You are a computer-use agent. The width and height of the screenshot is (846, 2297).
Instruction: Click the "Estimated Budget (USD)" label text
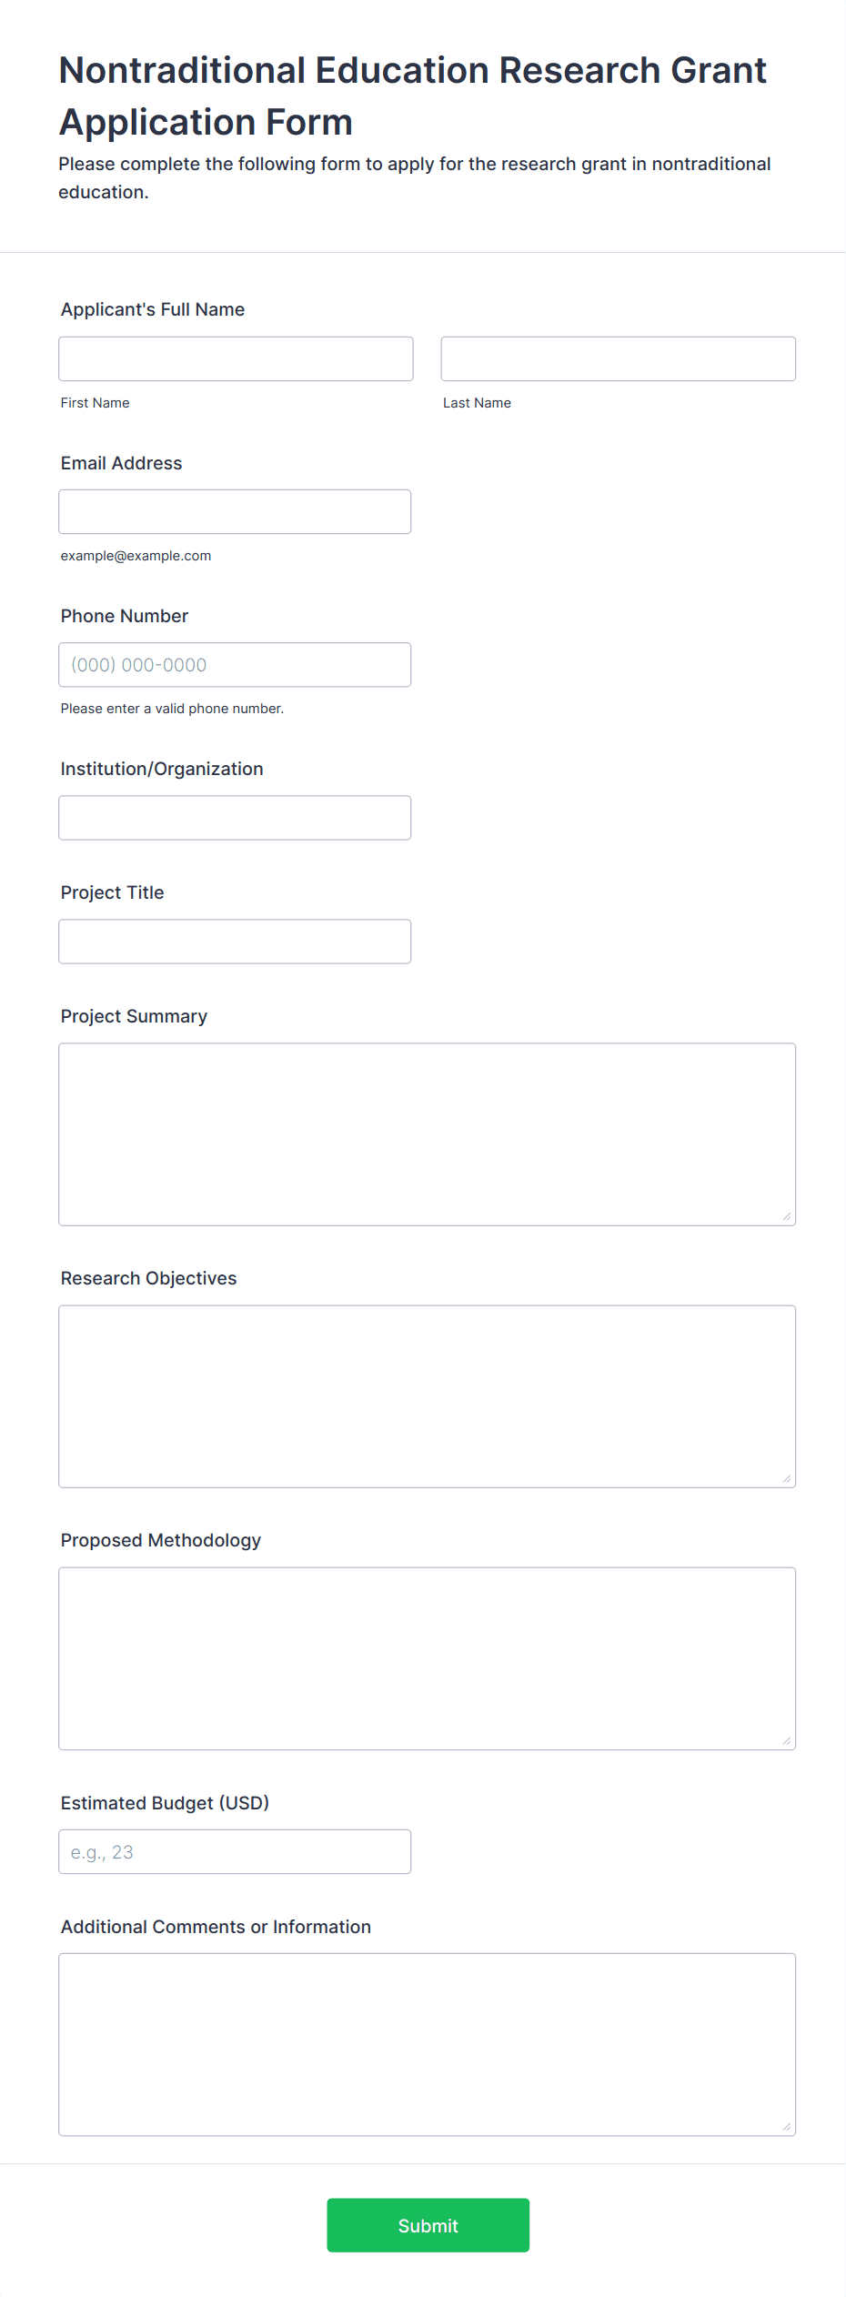165,1803
